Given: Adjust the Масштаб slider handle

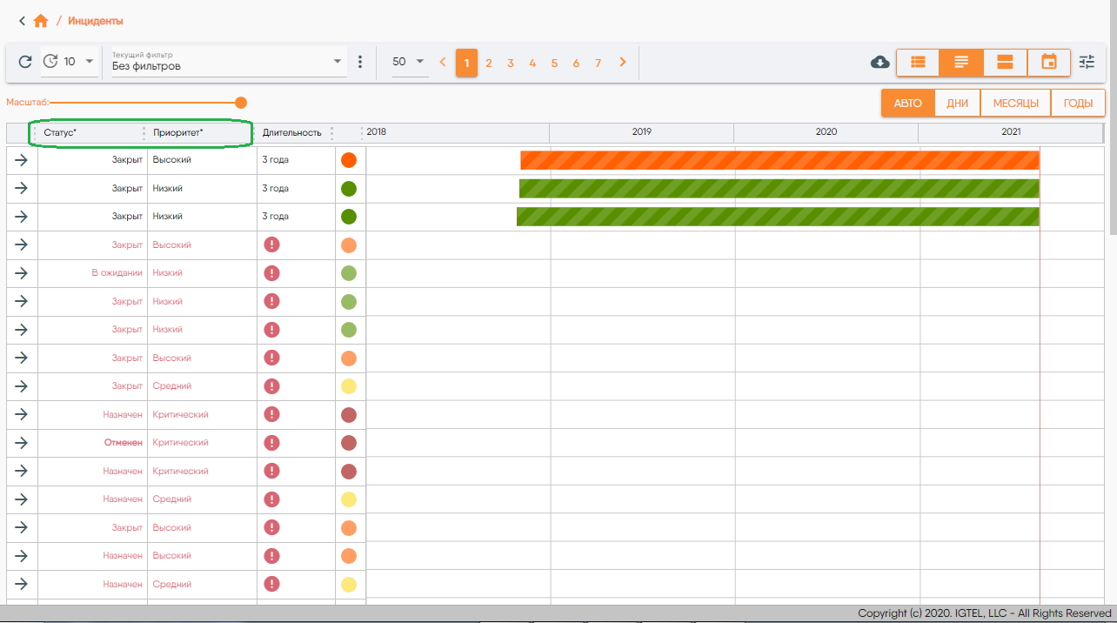Looking at the screenshot, I should (x=241, y=103).
